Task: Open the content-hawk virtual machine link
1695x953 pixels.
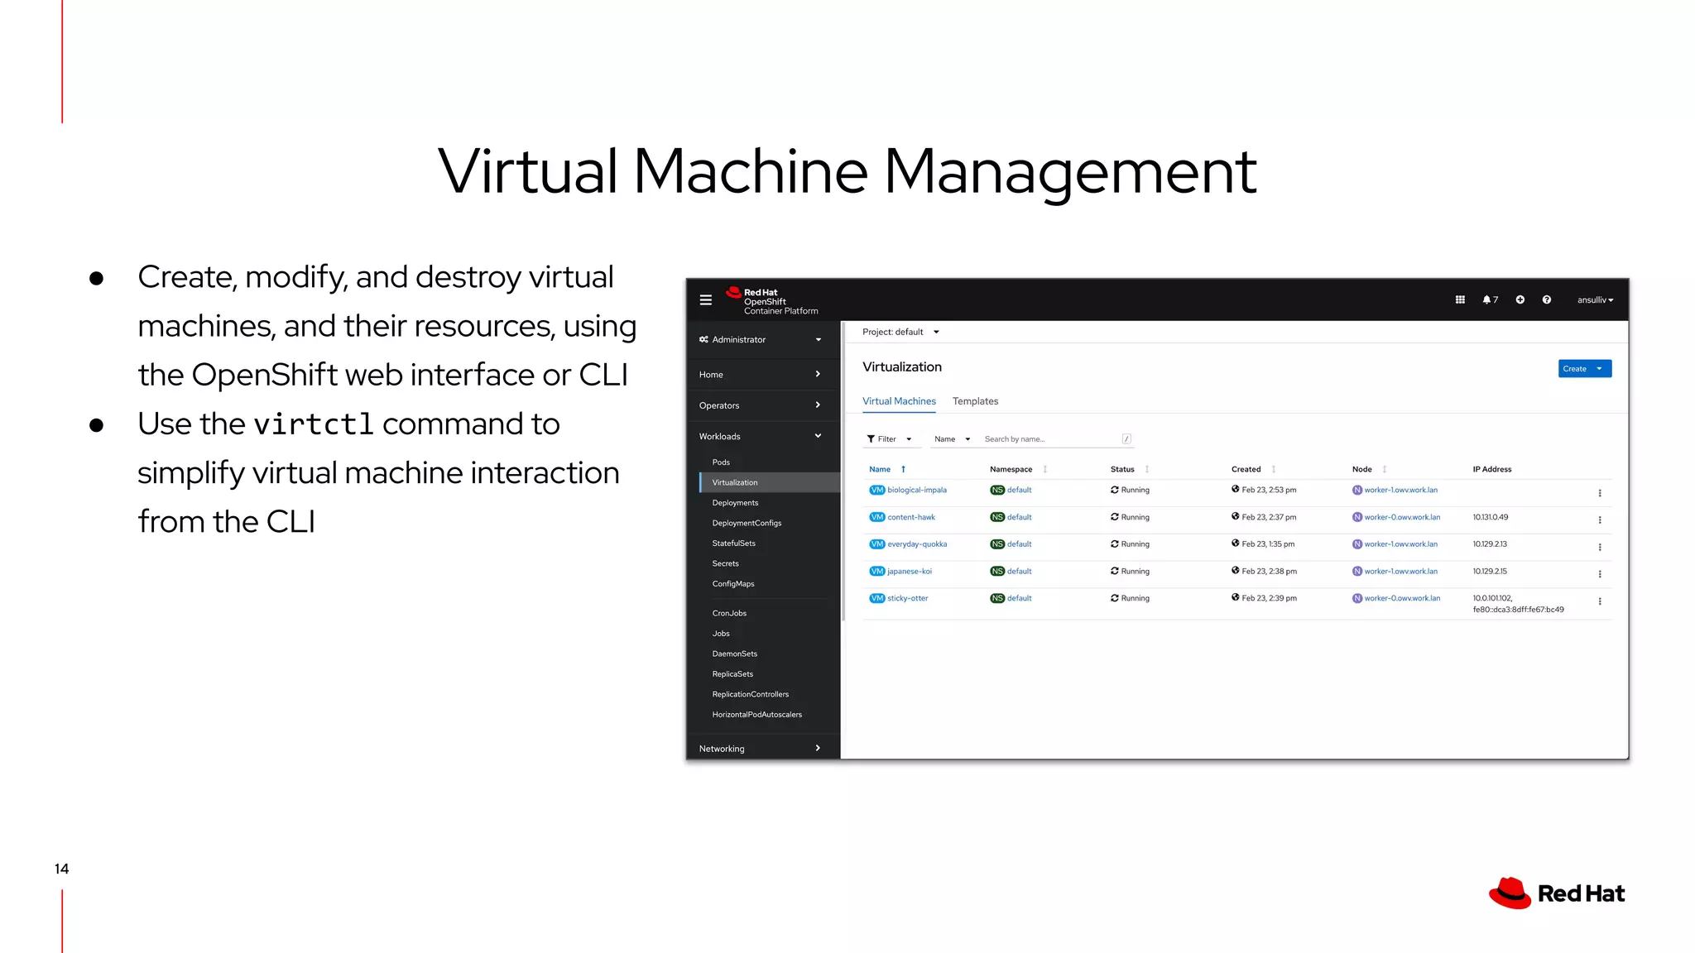Action: [911, 518]
